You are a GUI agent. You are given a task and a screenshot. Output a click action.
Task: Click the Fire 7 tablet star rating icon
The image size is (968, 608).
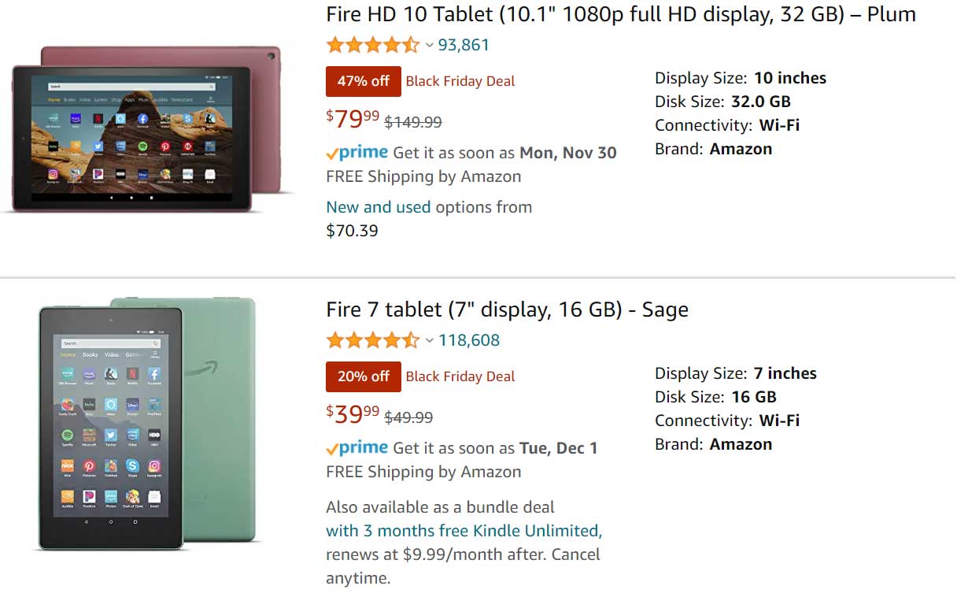pyautogui.click(x=372, y=340)
